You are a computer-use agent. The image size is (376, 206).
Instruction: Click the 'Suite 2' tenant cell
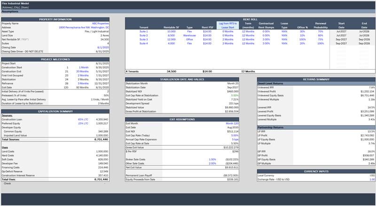144,36
